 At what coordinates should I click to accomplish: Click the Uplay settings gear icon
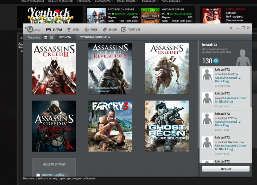pos(231,28)
